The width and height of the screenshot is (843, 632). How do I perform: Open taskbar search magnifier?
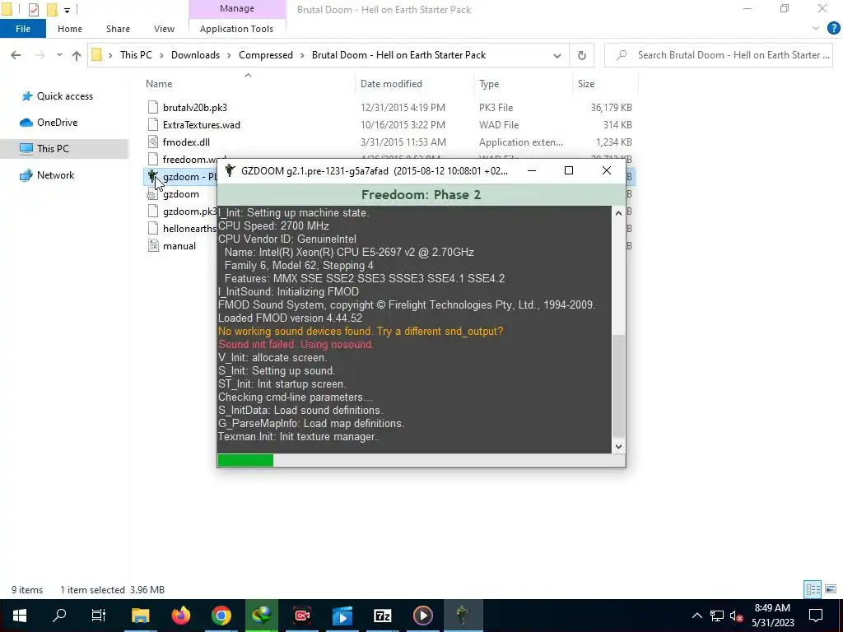[59, 616]
